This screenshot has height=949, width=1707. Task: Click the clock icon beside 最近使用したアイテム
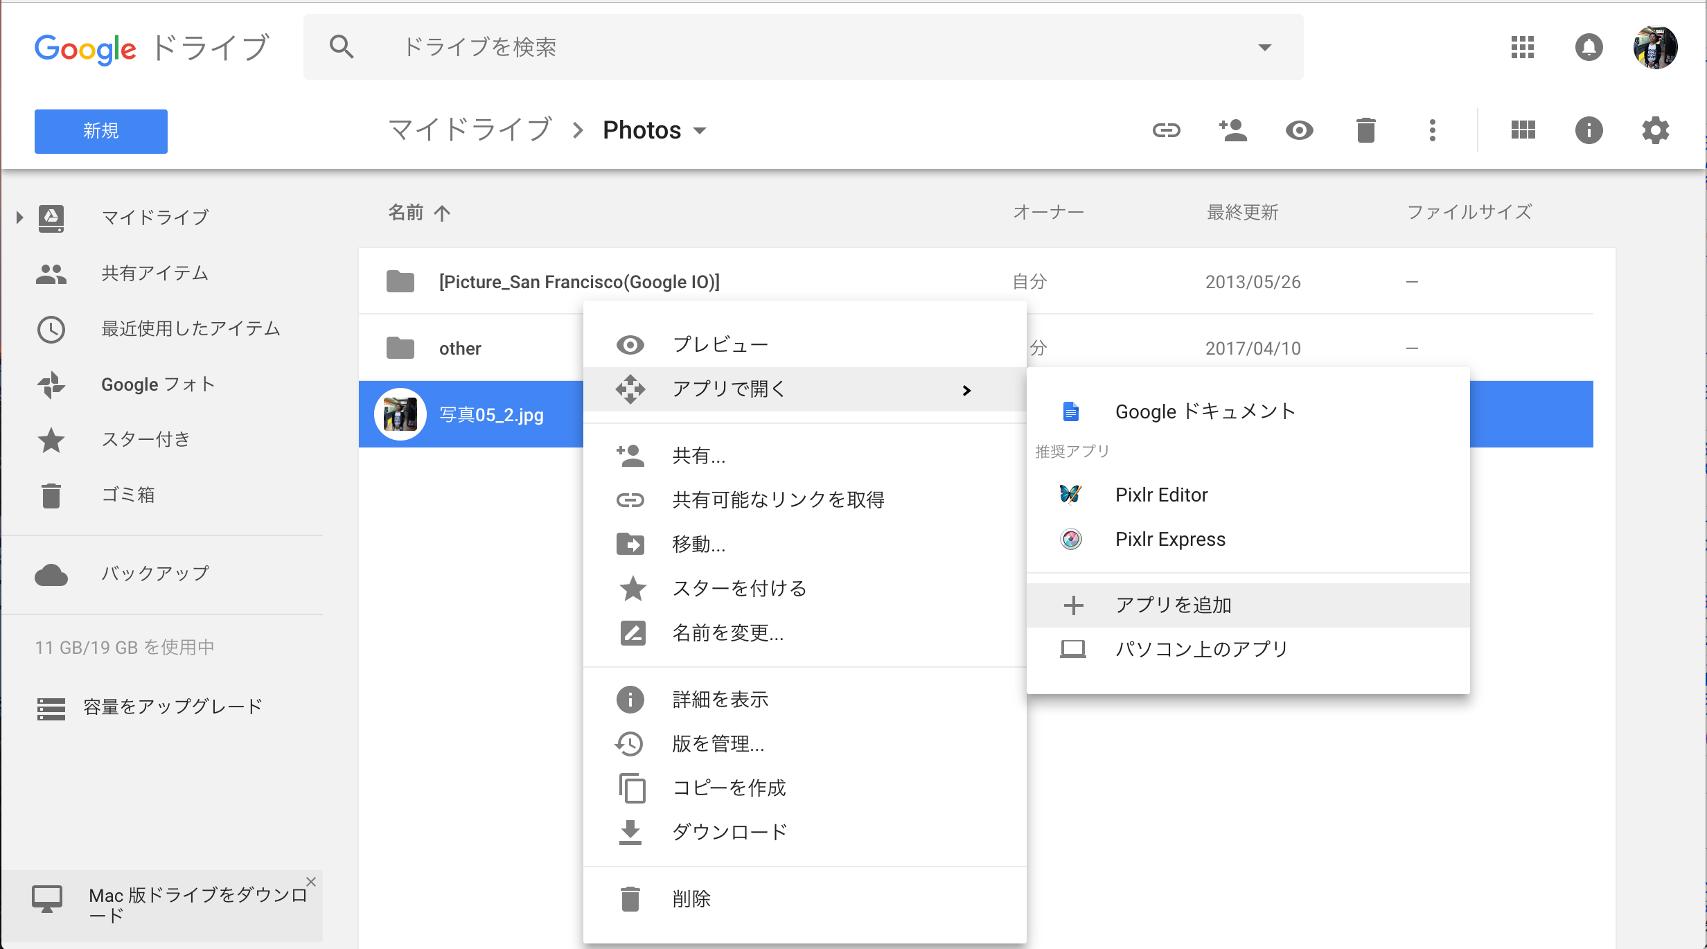coord(51,329)
